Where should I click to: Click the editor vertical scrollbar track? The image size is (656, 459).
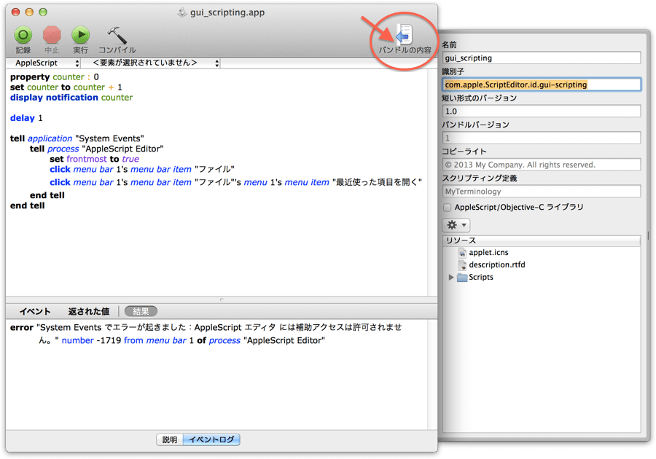(x=432, y=183)
